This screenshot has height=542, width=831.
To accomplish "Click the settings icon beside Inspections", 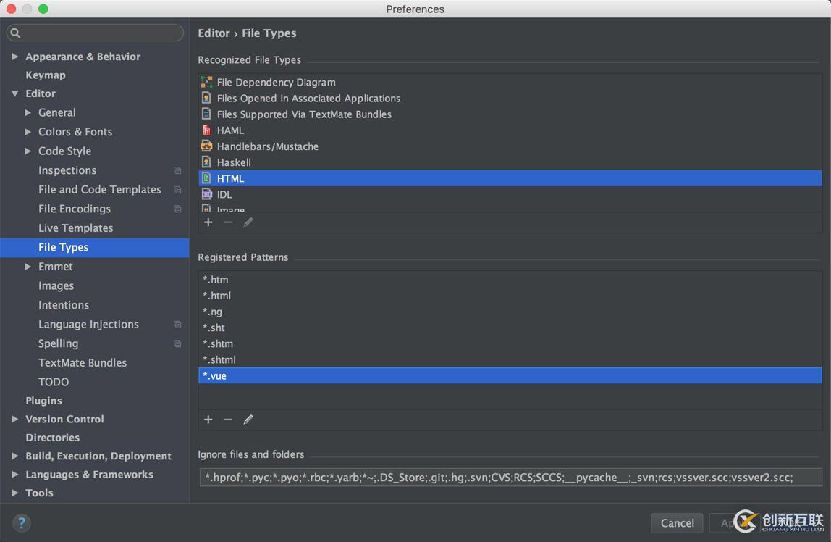I will pos(177,170).
